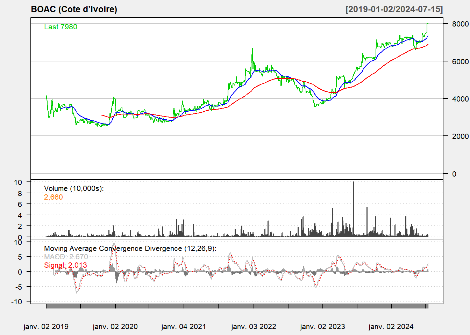Click the green Last 7980 label

pyautogui.click(x=60, y=27)
